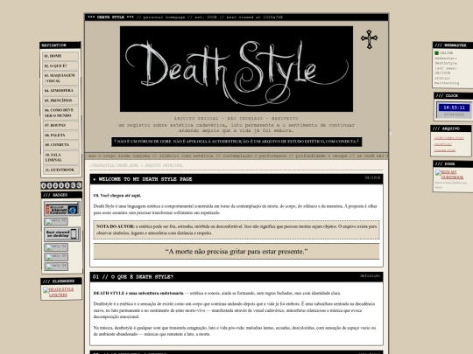The image size is (473, 354).
Task: Click the *** DEATH STYLE *** title bar text
Action: (x=110, y=17)
